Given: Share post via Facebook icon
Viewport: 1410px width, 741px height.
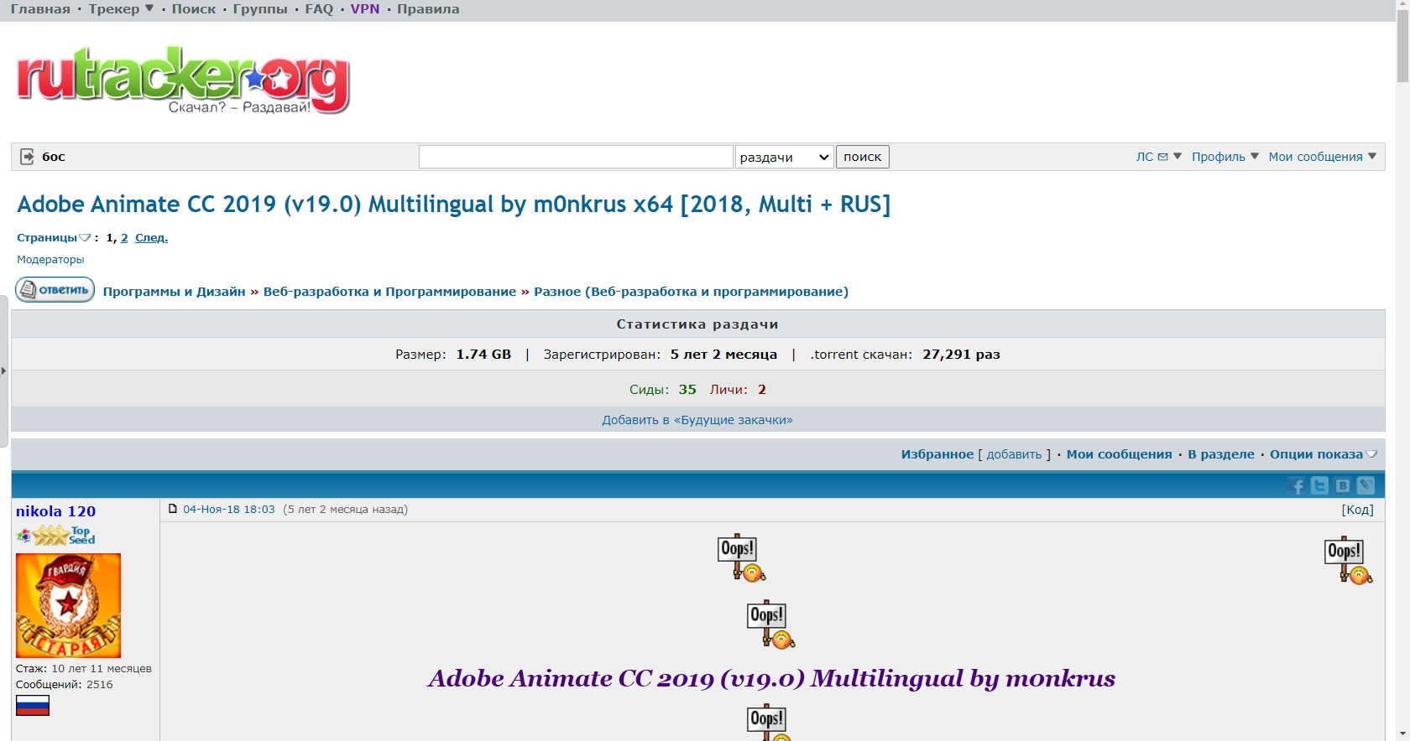Looking at the screenshot, I should click(1297, 485).
